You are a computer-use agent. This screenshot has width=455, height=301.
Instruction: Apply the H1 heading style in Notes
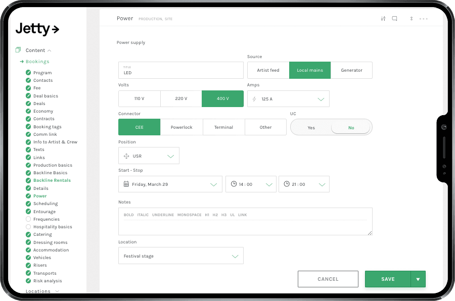click(x=207, y=215)
